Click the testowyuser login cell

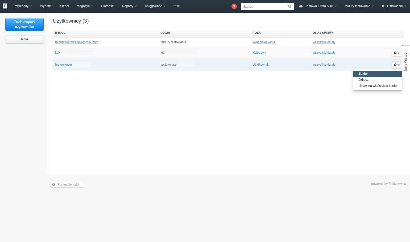(x=169, y=65)
